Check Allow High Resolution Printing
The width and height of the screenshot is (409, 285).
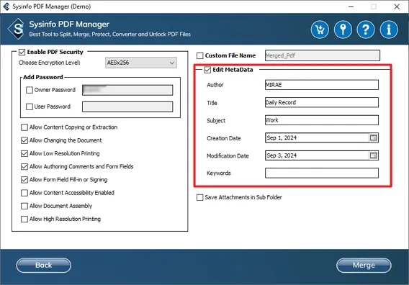(x=24, y=219)
